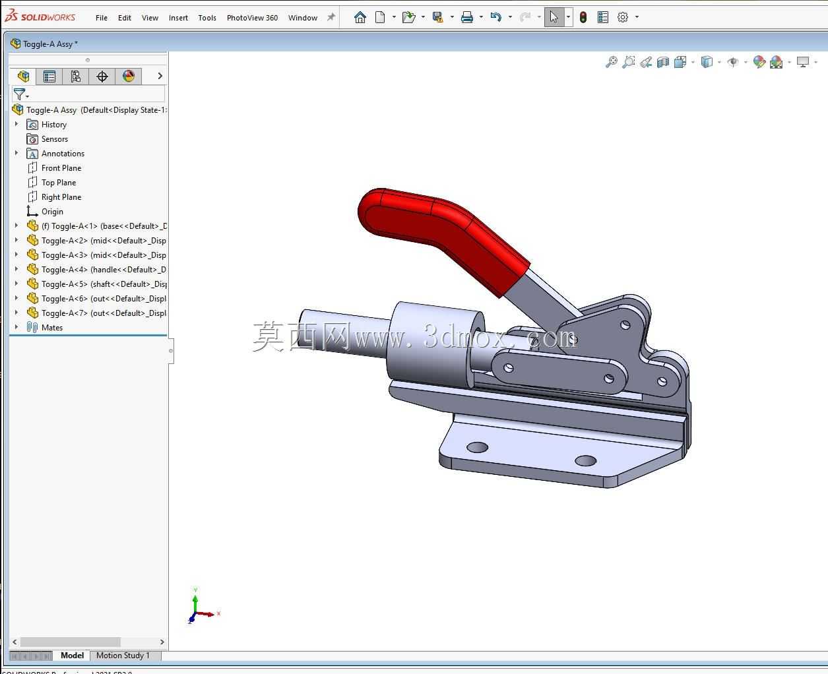828x674 pixels.
Task: Expand Toggle-A<1> base component
Action: [x=16, y=226]
